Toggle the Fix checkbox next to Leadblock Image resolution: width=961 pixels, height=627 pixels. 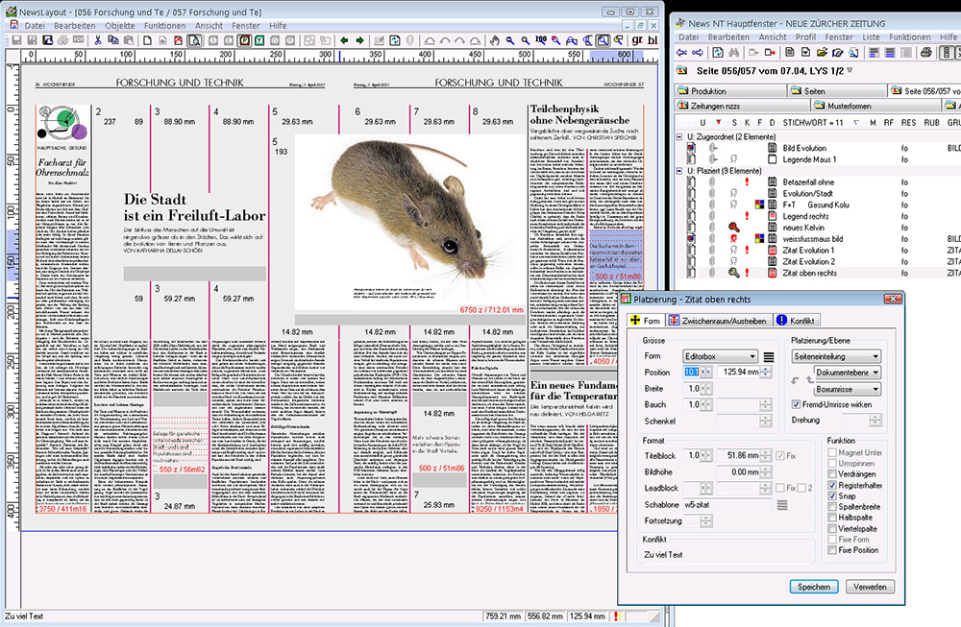pyautogui.click(x=780, y=488)
